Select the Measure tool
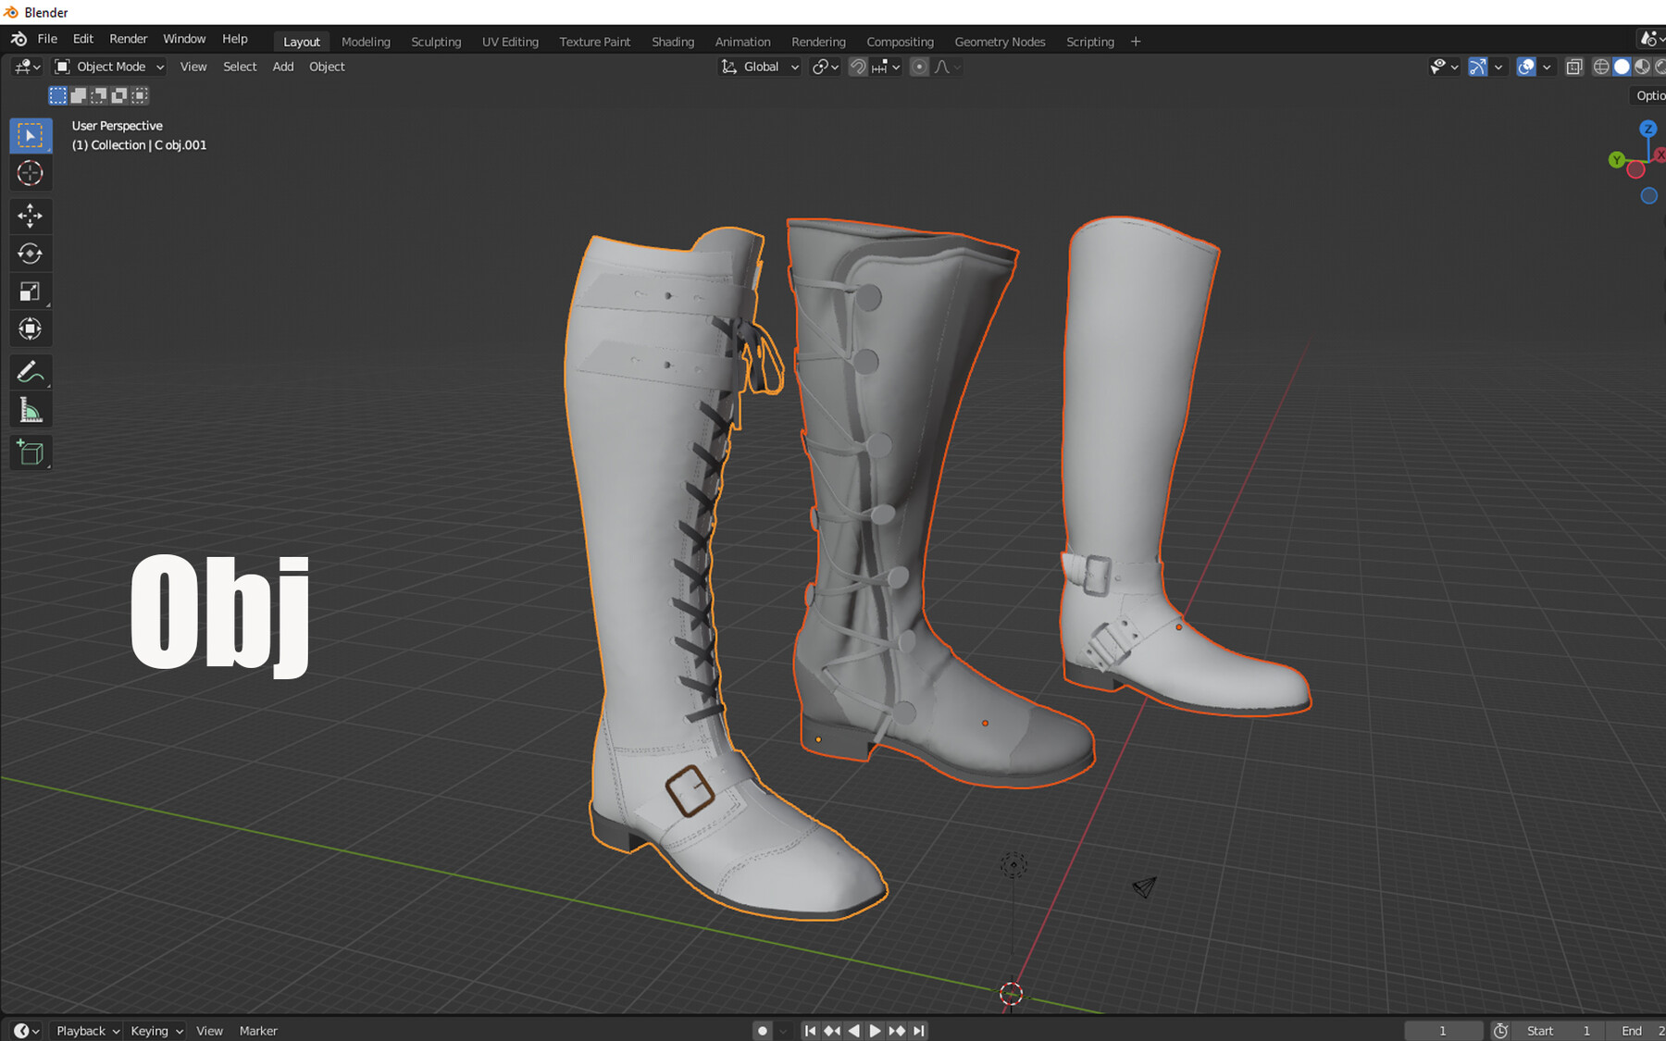 (31, 409)
